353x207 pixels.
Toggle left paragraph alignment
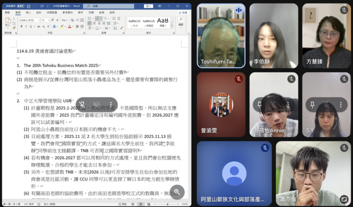click(x=90, y=23)
